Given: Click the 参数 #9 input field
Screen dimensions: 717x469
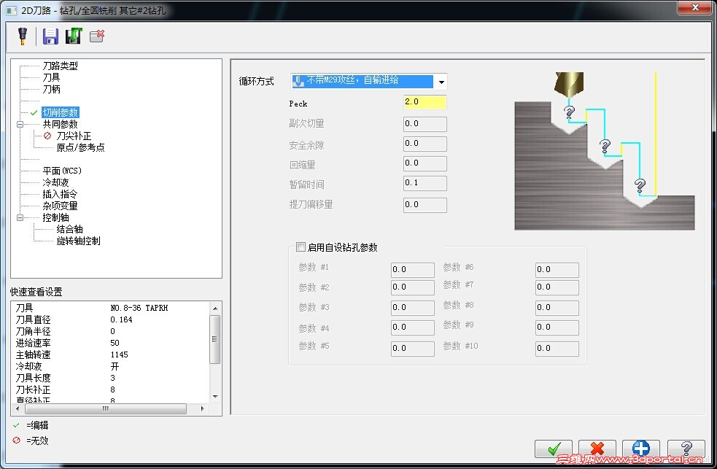Looking at the screenshot, I should [x=557, y=327].
